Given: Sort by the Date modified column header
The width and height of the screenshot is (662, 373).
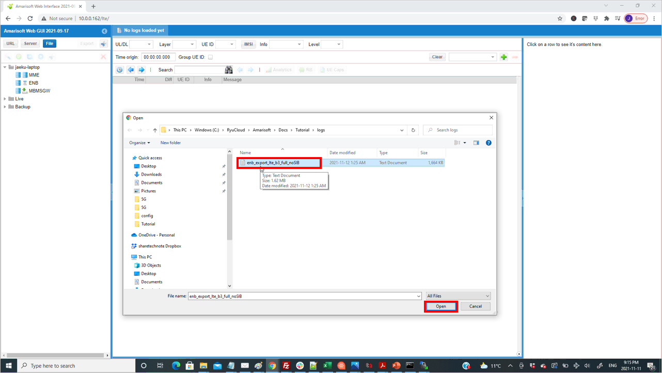Looking at the screenshot, I should 352,153.
